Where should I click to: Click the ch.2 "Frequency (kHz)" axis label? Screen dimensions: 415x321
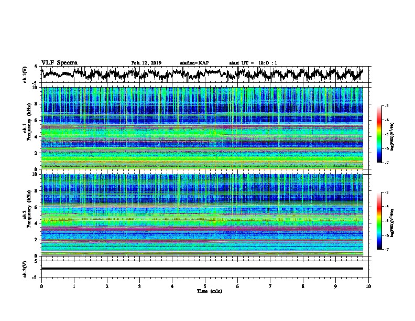point(29,209)
